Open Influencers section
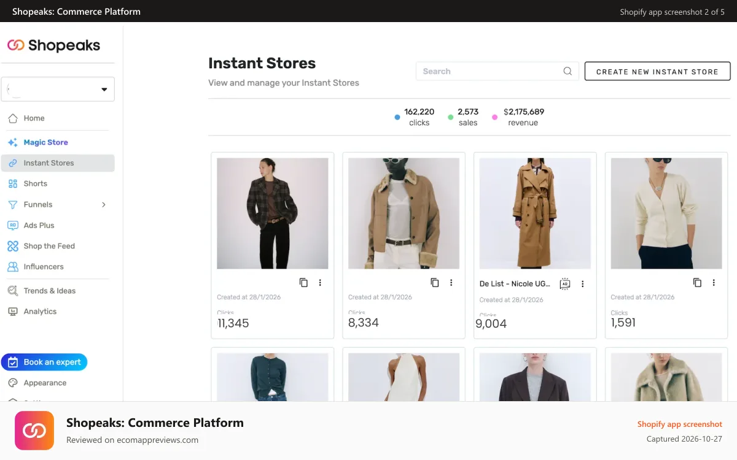The width and height of the screenshot is (737, 460). (44, 267)
